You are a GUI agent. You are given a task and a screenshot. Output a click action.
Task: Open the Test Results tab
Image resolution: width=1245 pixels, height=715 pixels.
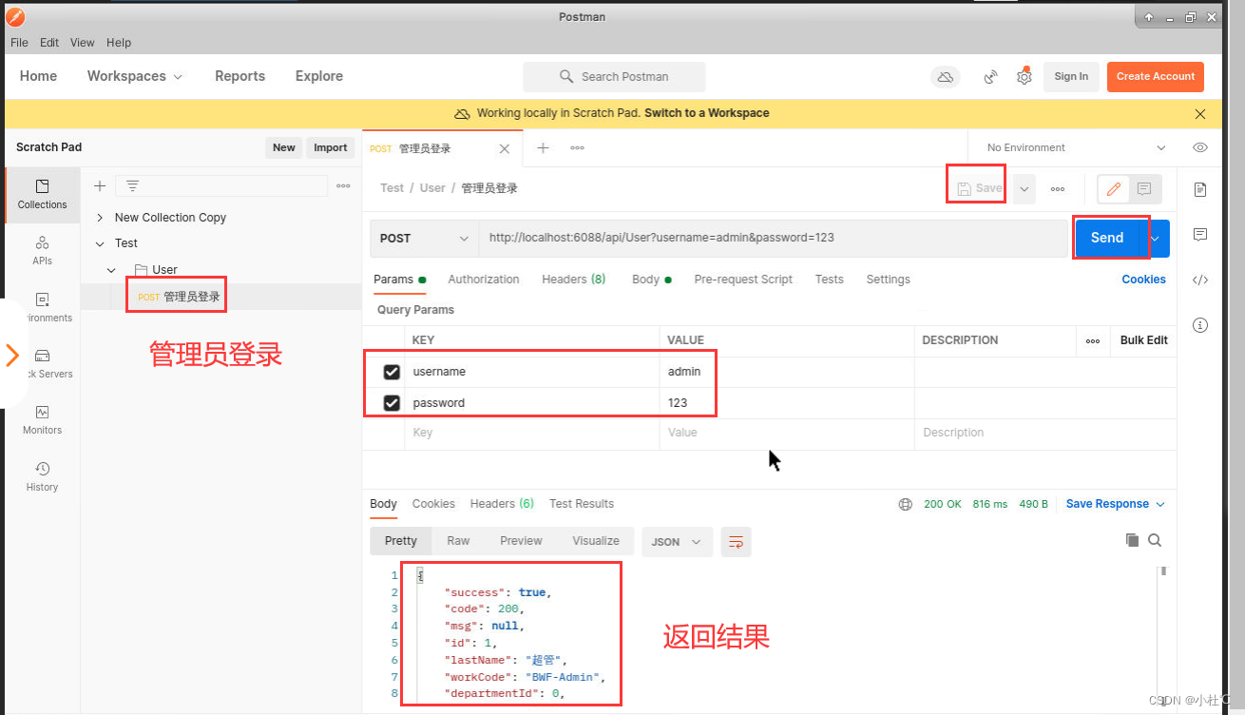(582, 504)
